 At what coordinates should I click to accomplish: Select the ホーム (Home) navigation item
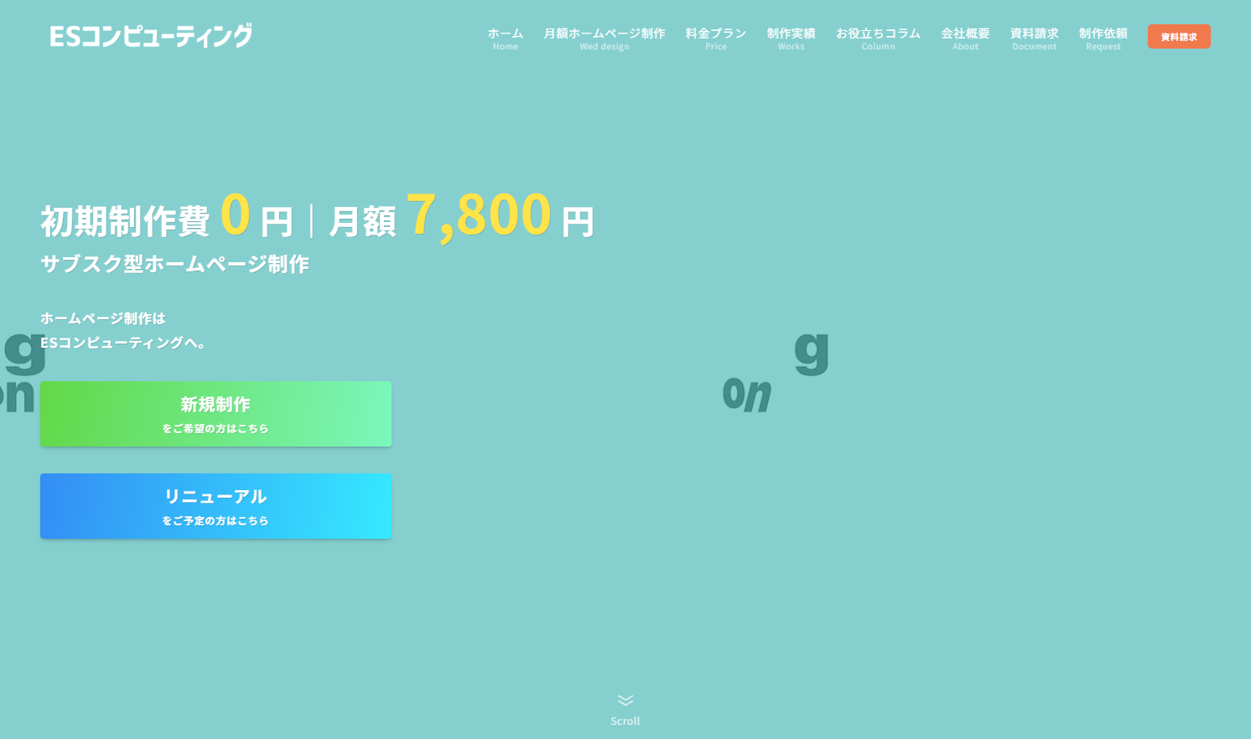[x=505, y=34]
